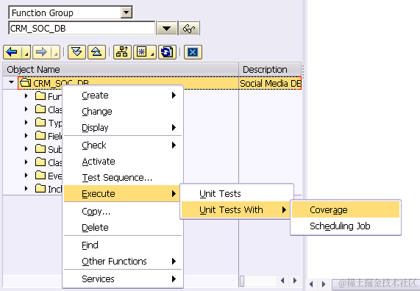420x291 pixels.
Task: Click the blue back arrow navigation icon
Action: [x=12, y=52]
